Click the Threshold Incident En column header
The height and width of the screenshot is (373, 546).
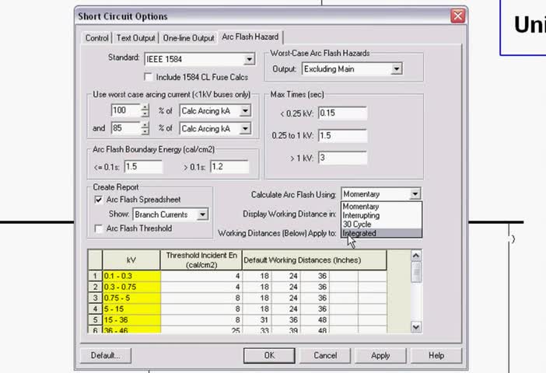click(x=201, y=260)
